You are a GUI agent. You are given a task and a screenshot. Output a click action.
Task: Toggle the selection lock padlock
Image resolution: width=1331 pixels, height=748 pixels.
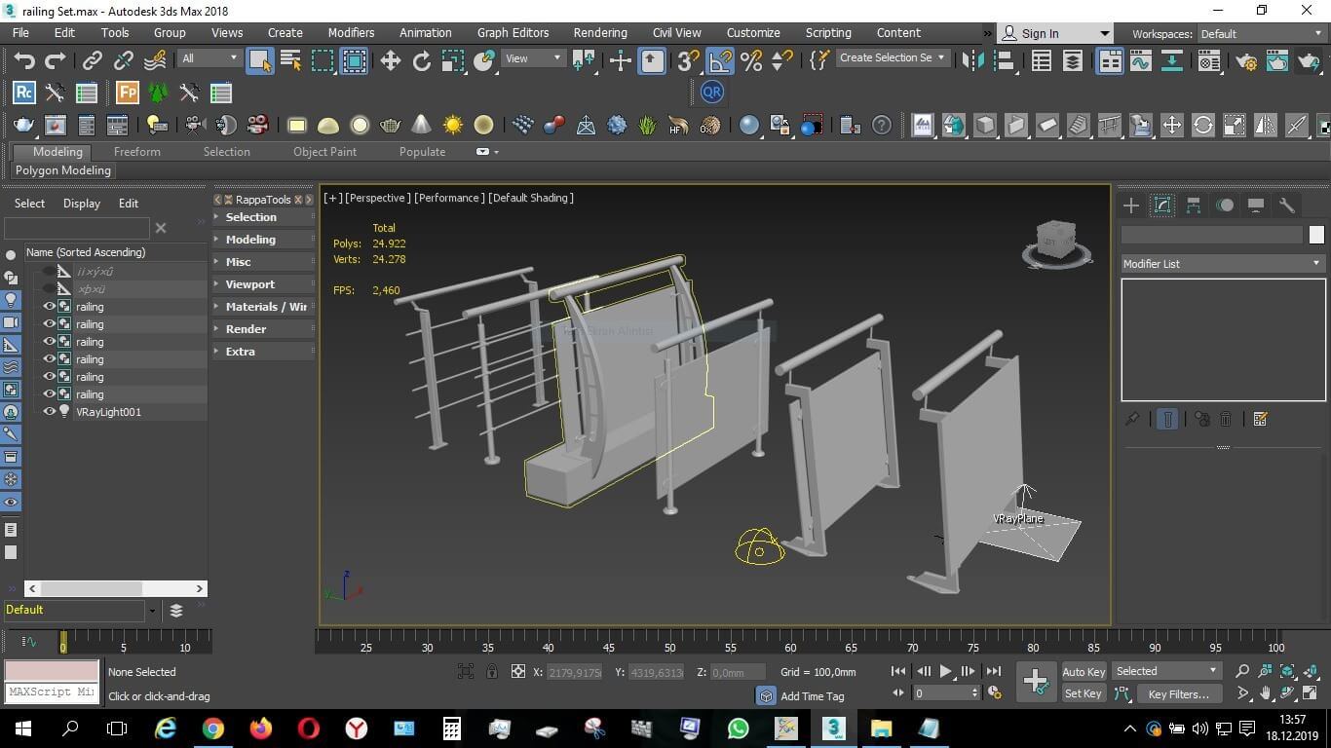click(492, 672)
